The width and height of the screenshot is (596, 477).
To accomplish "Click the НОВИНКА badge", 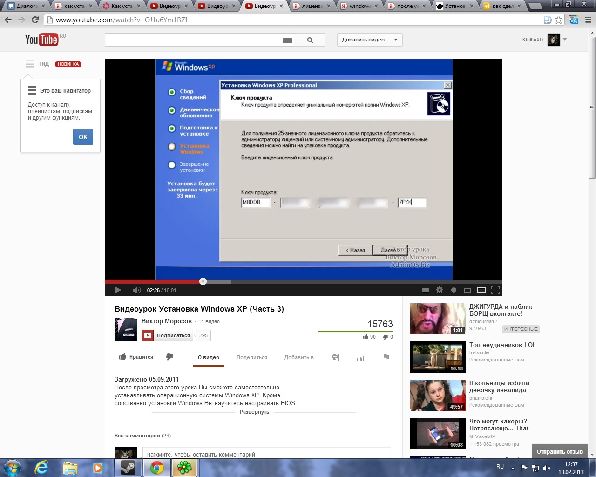I will 68,64.
